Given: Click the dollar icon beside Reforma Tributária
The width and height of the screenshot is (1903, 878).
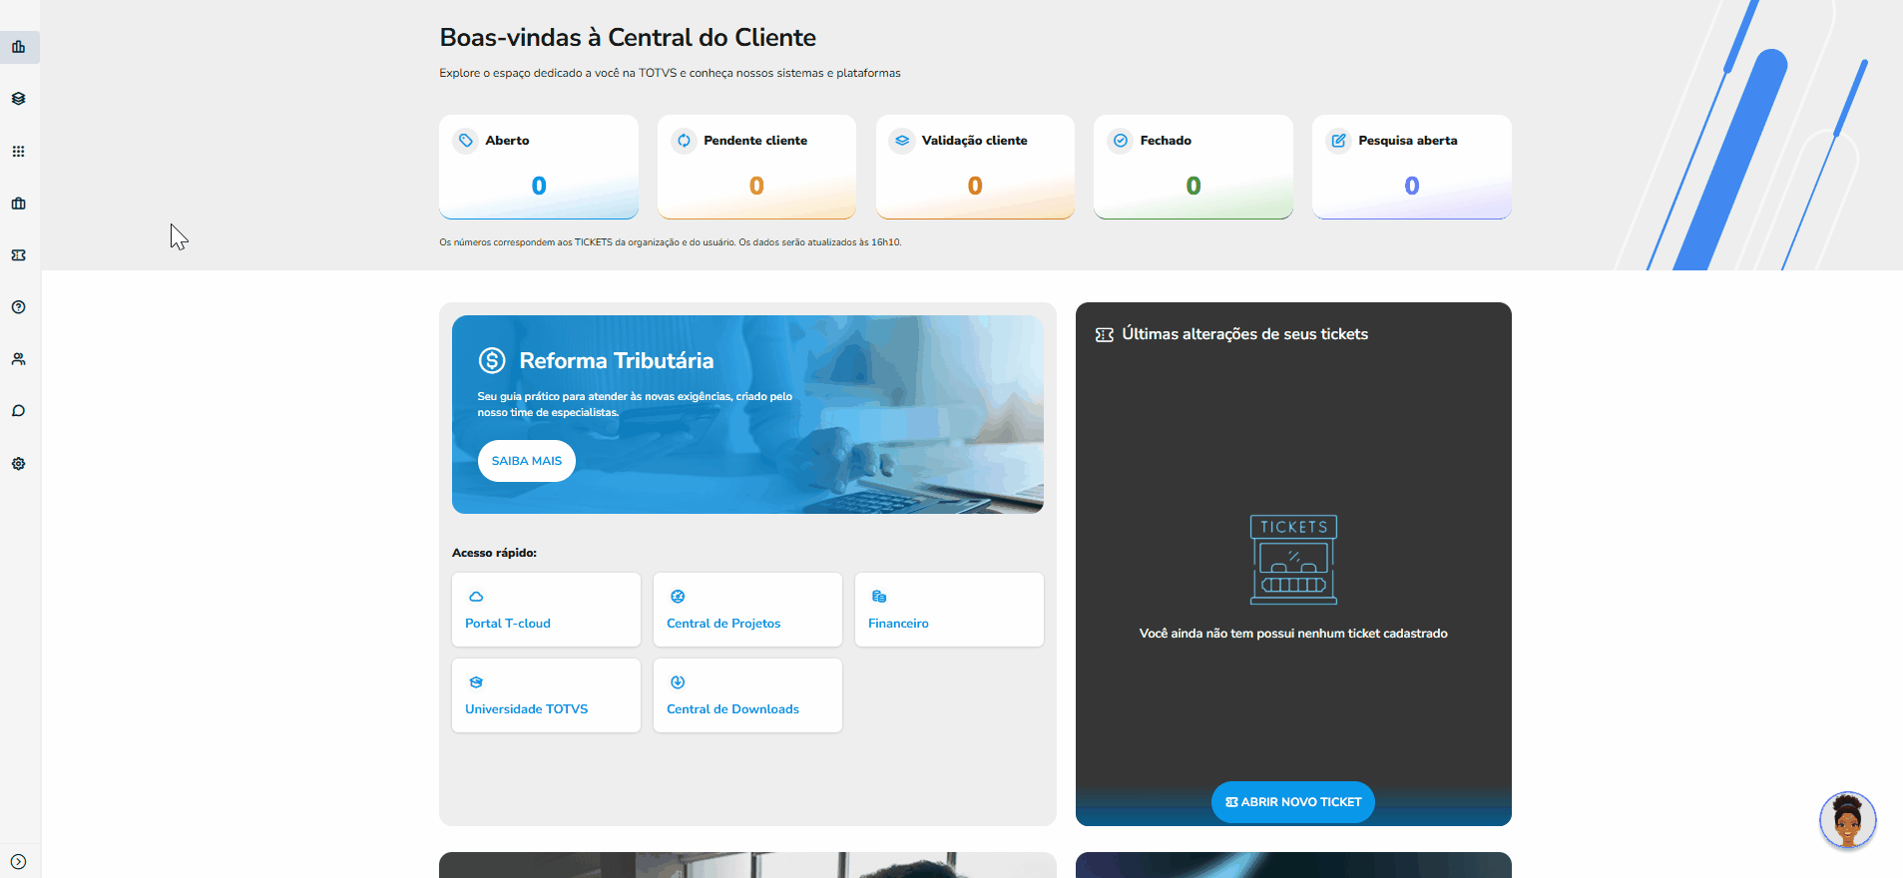Looking at the screenshot, I should 492,360.
